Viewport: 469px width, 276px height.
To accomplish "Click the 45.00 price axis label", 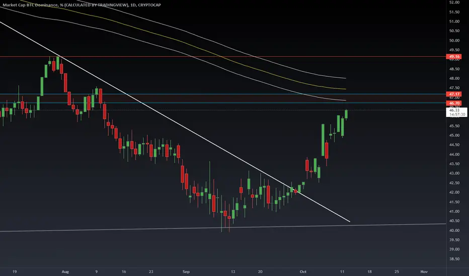I will (454, 135).
